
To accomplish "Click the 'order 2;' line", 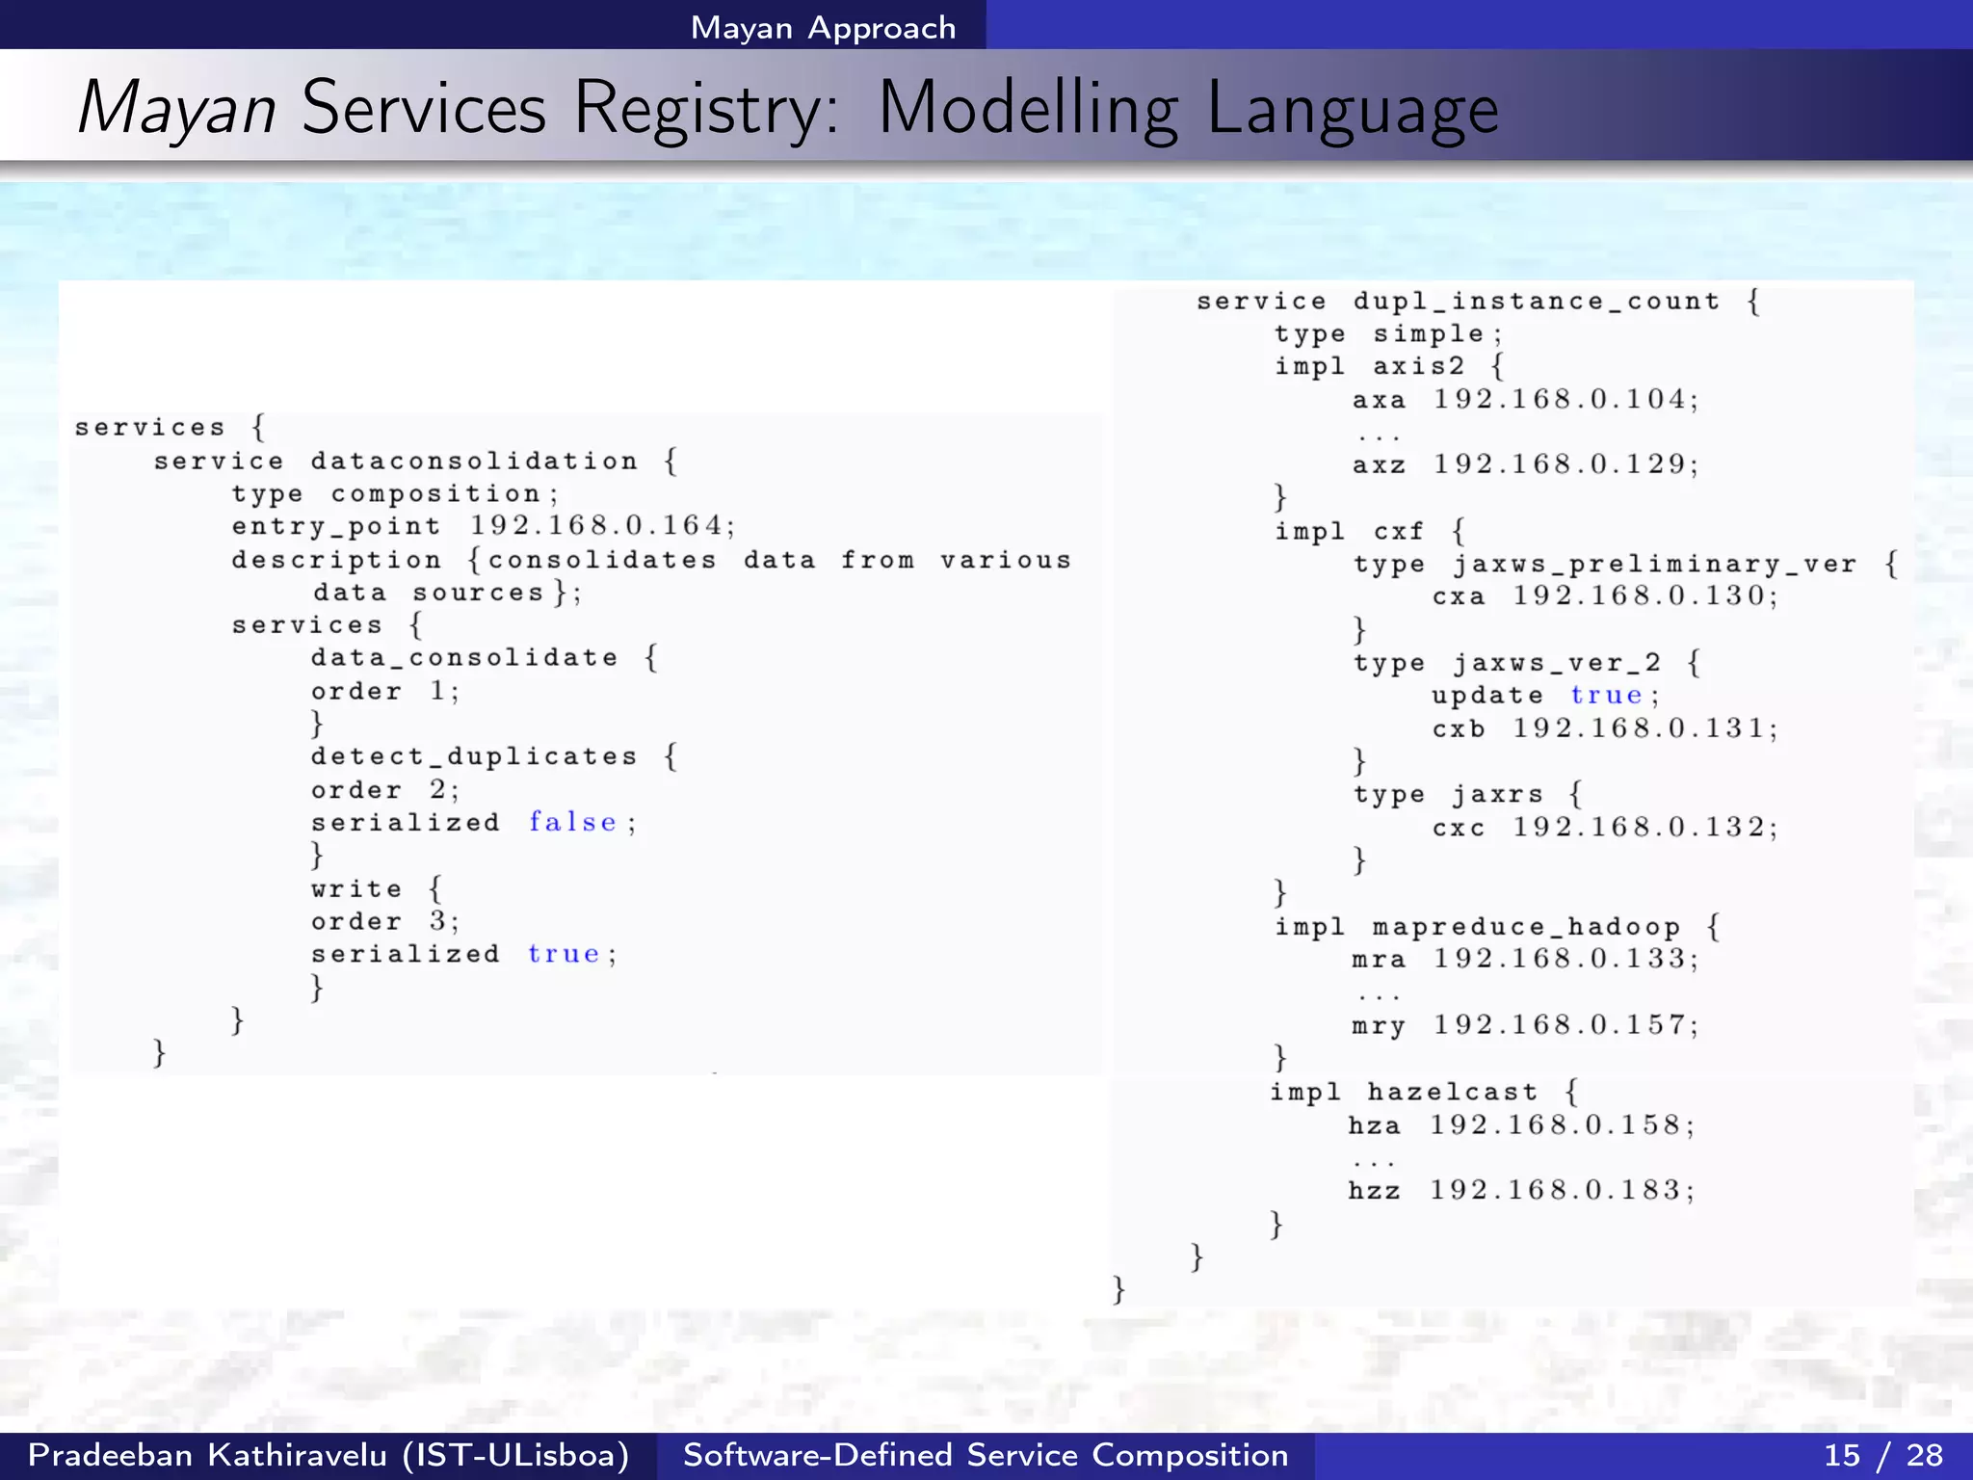I will pyautogui.click(x=385, y=791).
